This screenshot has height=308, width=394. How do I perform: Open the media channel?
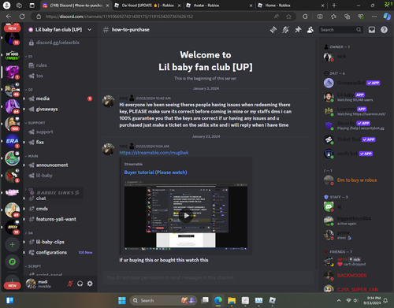[61, 98]
